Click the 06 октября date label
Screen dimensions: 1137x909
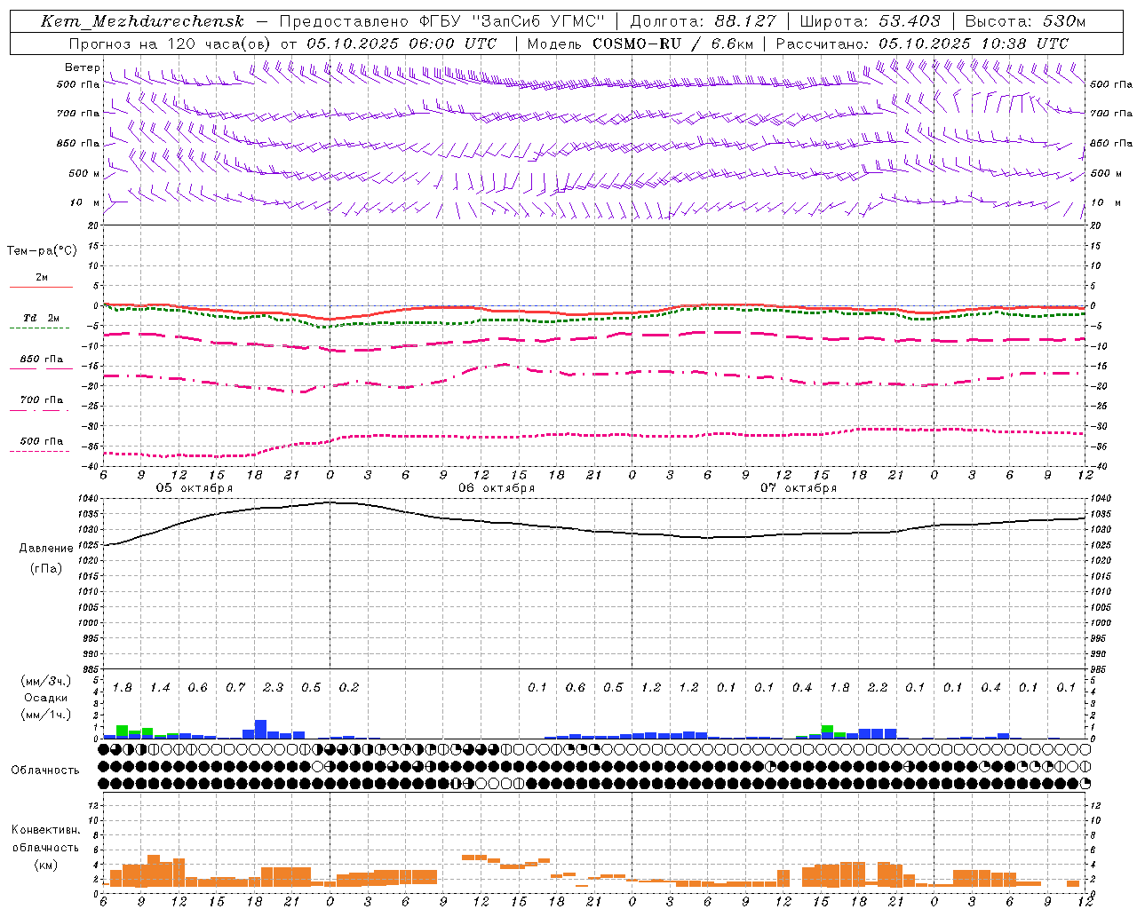[x=497, y=488]
